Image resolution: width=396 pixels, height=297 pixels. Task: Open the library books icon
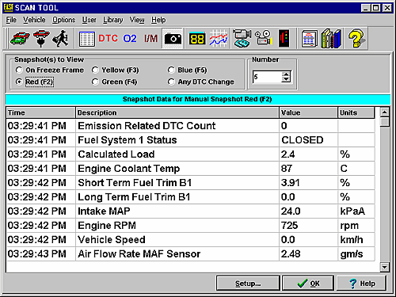click(x=331, y=39)
